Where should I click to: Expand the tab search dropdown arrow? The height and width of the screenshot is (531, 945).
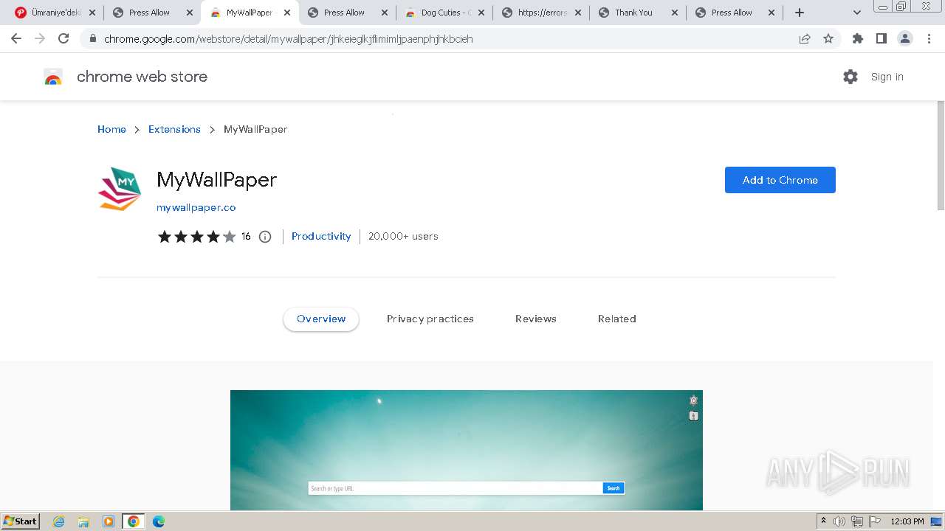pos(857,13)
